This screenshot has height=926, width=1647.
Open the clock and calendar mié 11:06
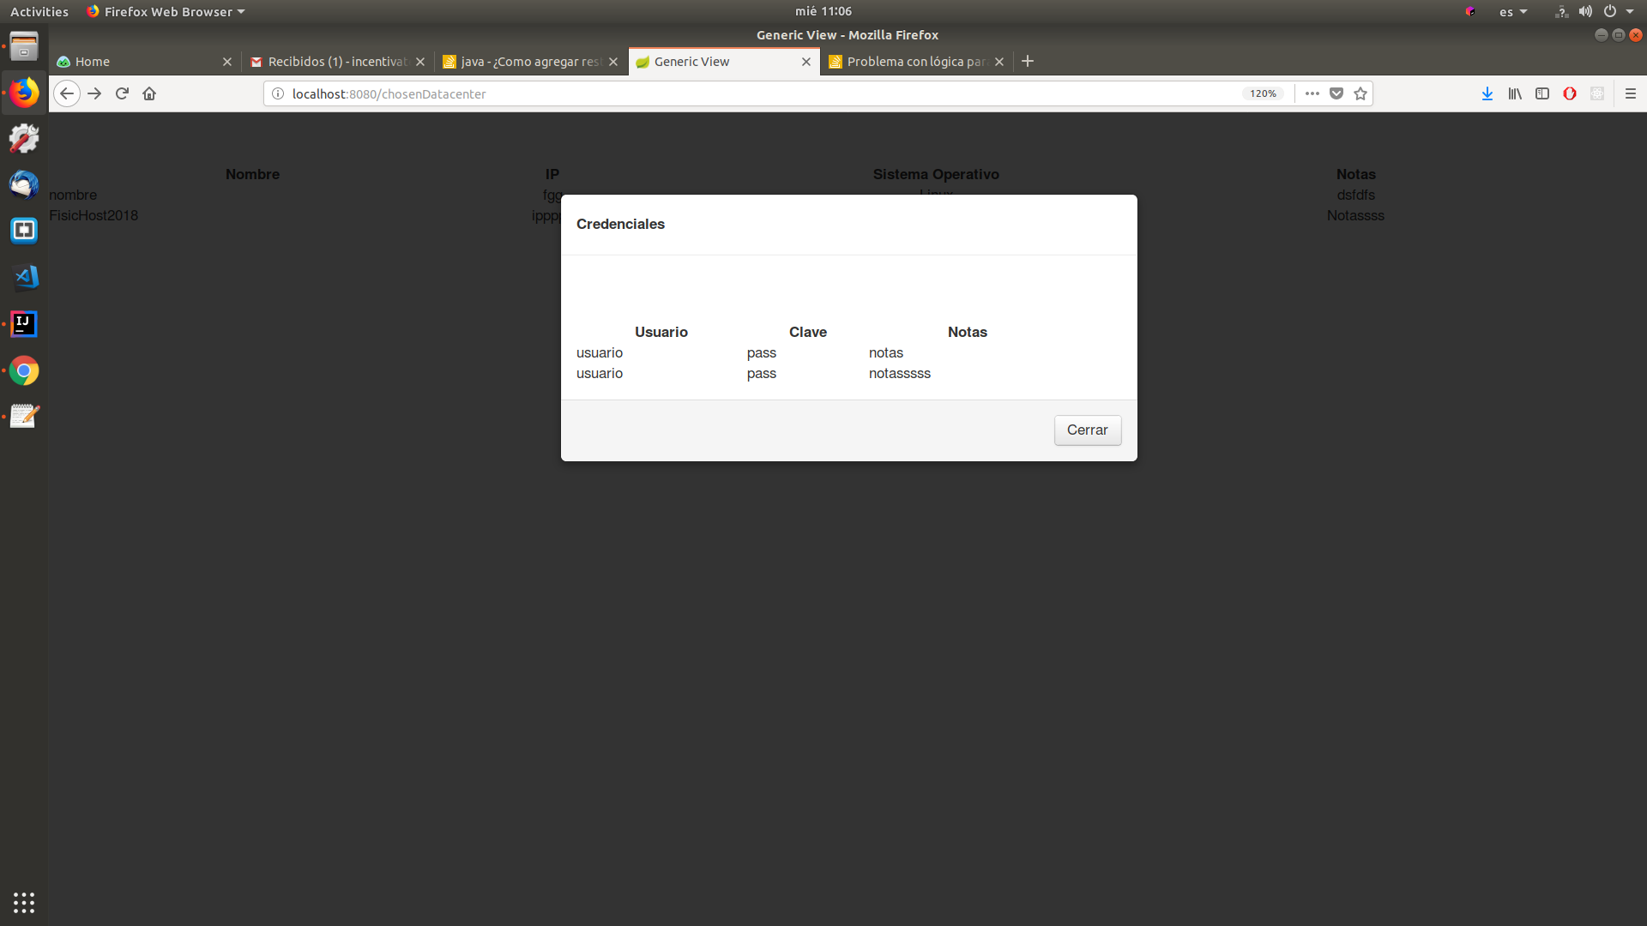823,11
